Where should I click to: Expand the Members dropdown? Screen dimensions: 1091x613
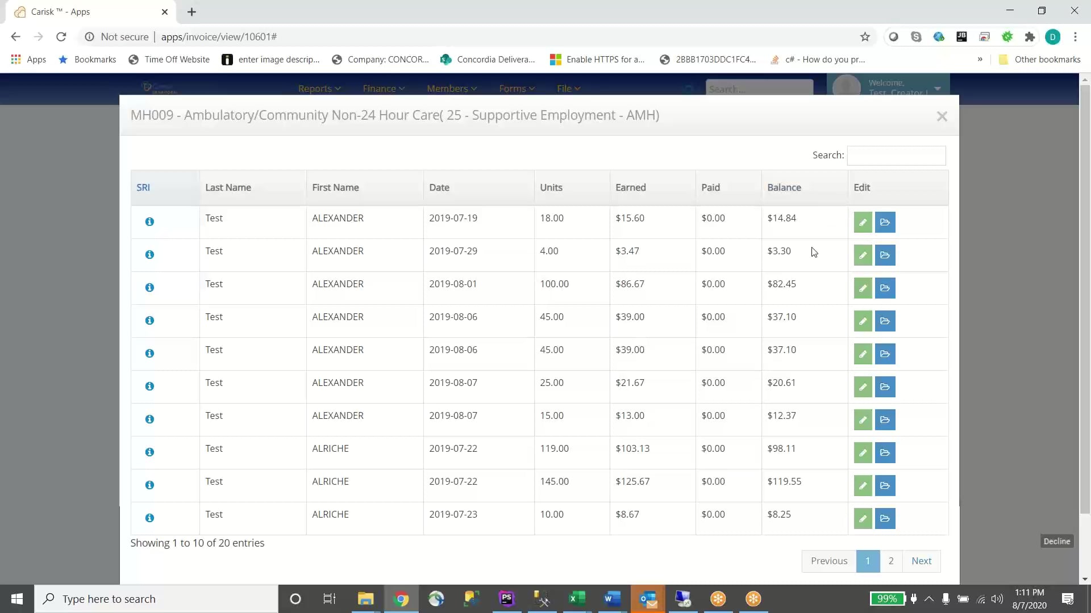coord(451,89)
